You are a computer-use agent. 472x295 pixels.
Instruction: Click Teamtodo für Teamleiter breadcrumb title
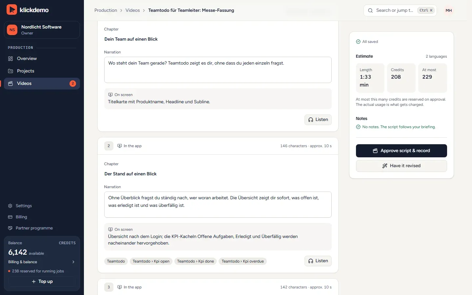tap(191, 10)
